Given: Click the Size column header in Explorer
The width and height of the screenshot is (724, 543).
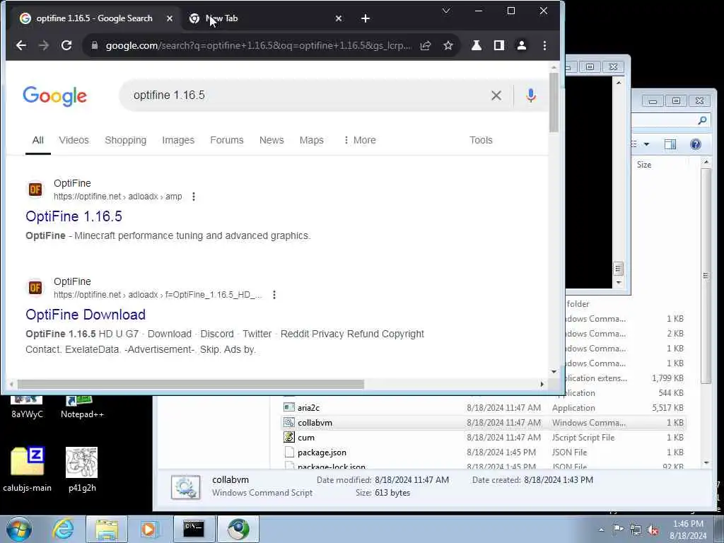Looking at the screenshot, I should click(x=643, y=164).
